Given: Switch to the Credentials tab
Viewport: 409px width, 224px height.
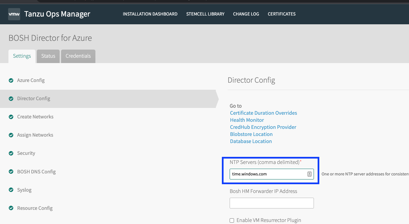Looking at the screenshot, I should click(78, 56).
